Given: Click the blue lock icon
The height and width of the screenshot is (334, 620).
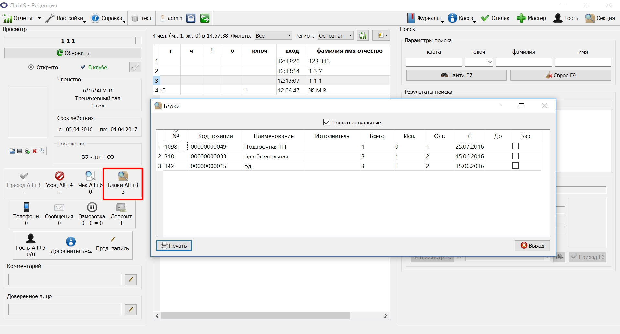Looking at the screenshot, I should [x=191, y=18].
